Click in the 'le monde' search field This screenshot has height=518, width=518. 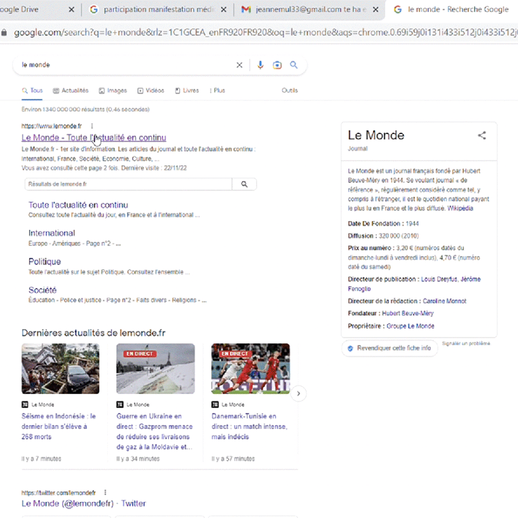click(x=125, y=65)
